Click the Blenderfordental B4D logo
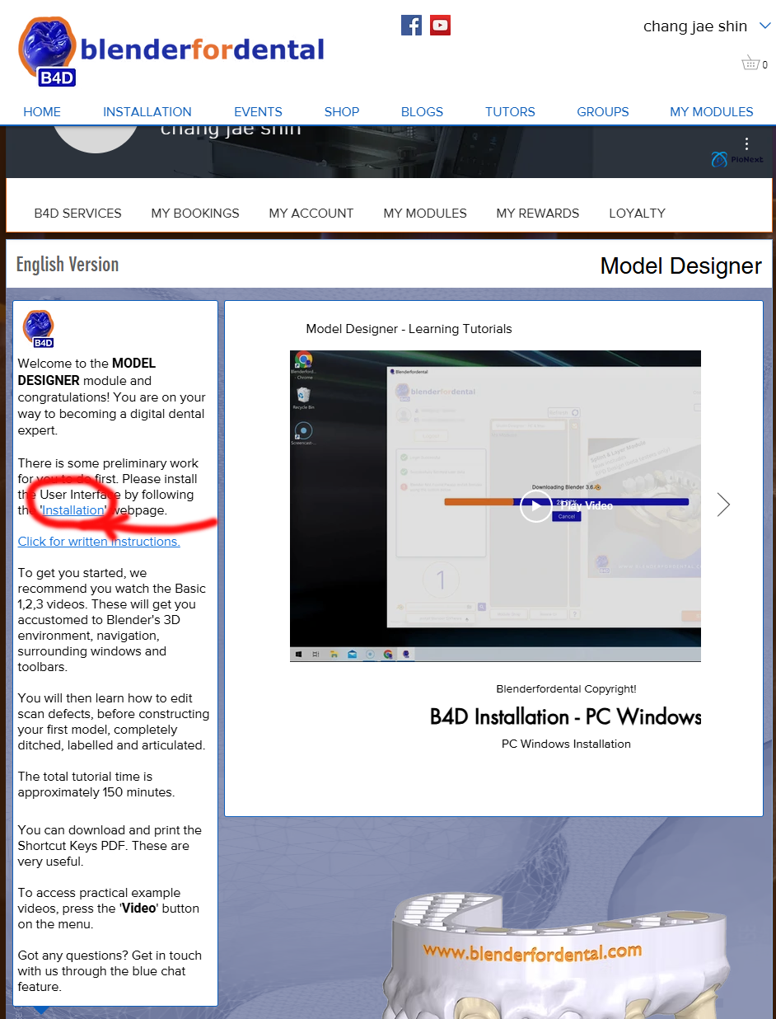The image size is (776, 1019). pos(171,51)
